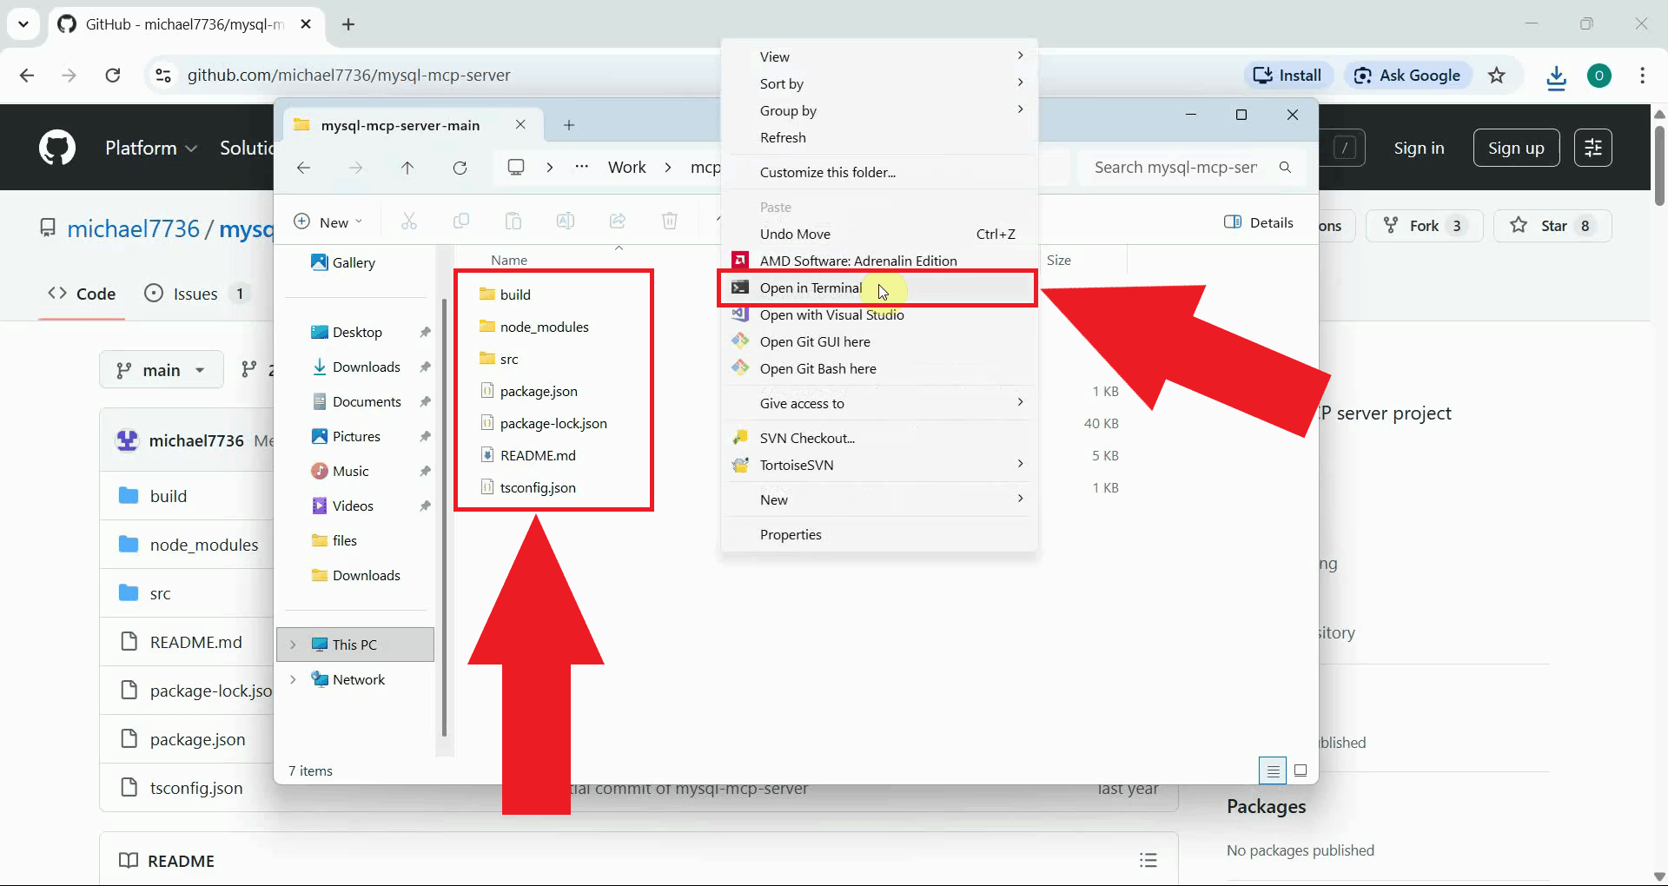Click Sign in on GitHub
1668x886 pixels.
click(1419, 148)
